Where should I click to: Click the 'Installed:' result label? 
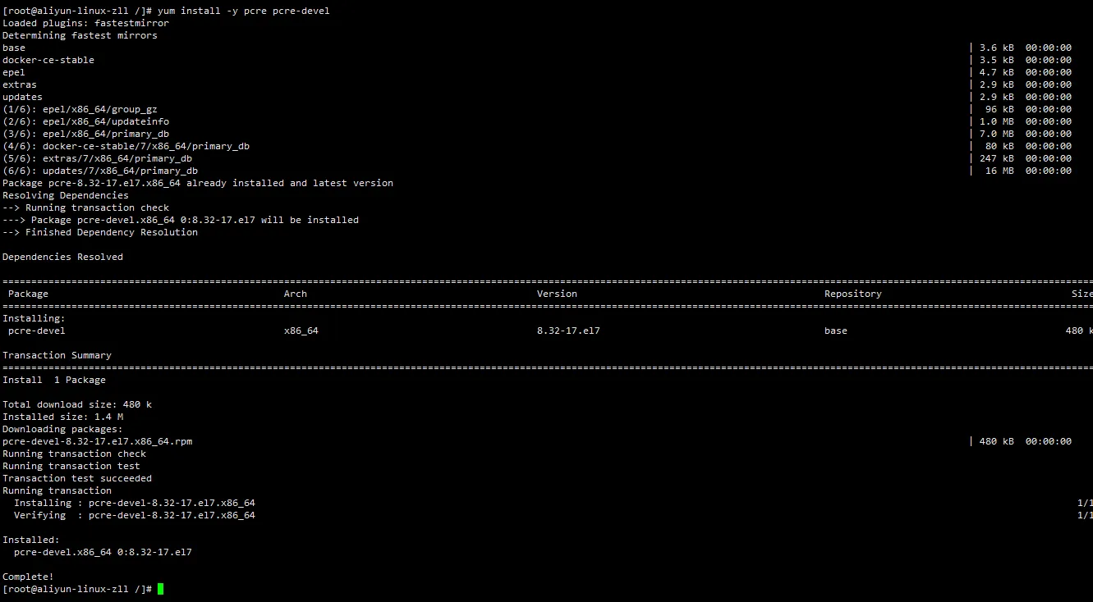(x=31, y=540)
